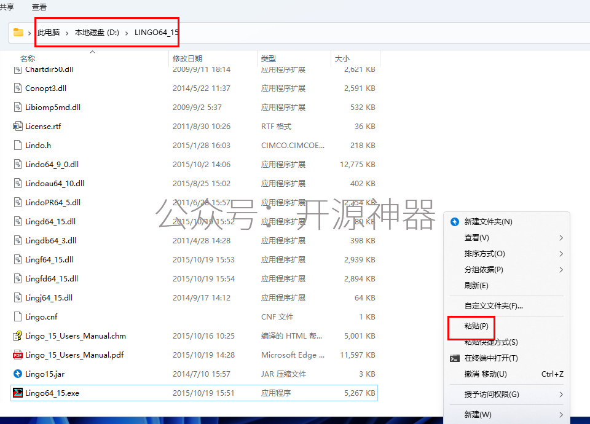Select the Lingo15.jar archive icon

(x=18, y=374)
